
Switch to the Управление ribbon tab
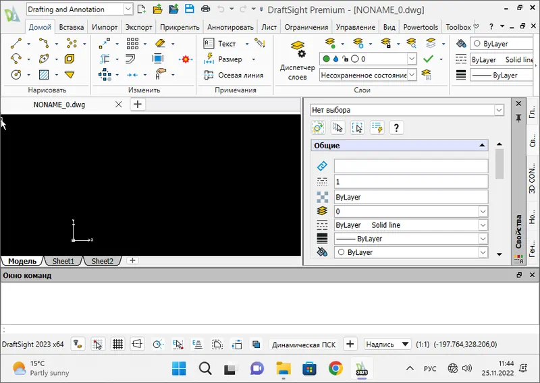[356, 27]
